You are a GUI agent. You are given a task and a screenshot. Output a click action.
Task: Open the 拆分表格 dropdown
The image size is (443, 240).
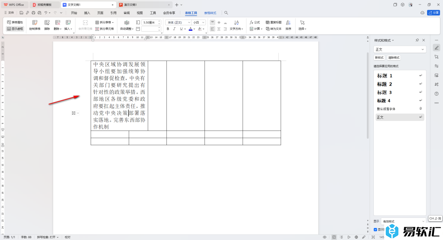pyautogui.click(x=105, y=22)
